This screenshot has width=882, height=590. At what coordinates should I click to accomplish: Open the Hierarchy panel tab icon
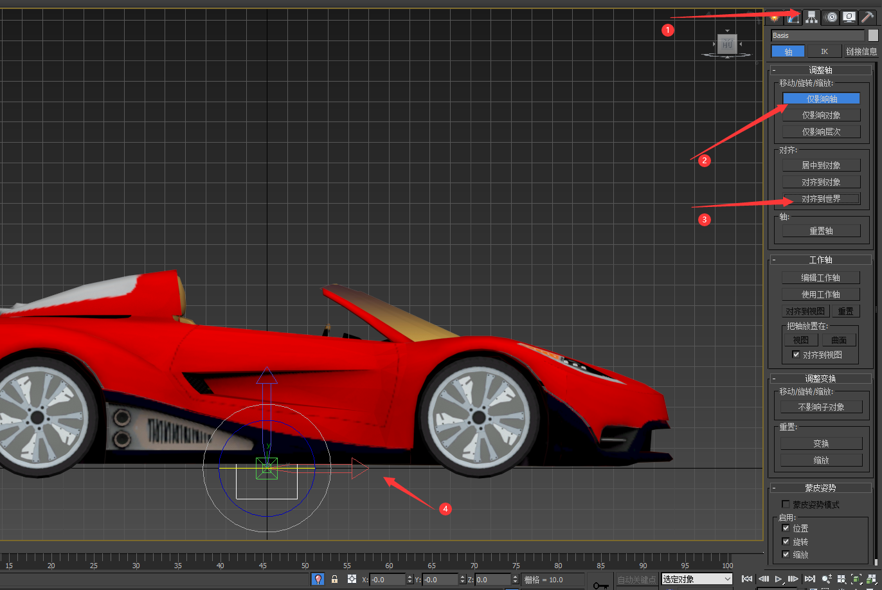[812, 17]
